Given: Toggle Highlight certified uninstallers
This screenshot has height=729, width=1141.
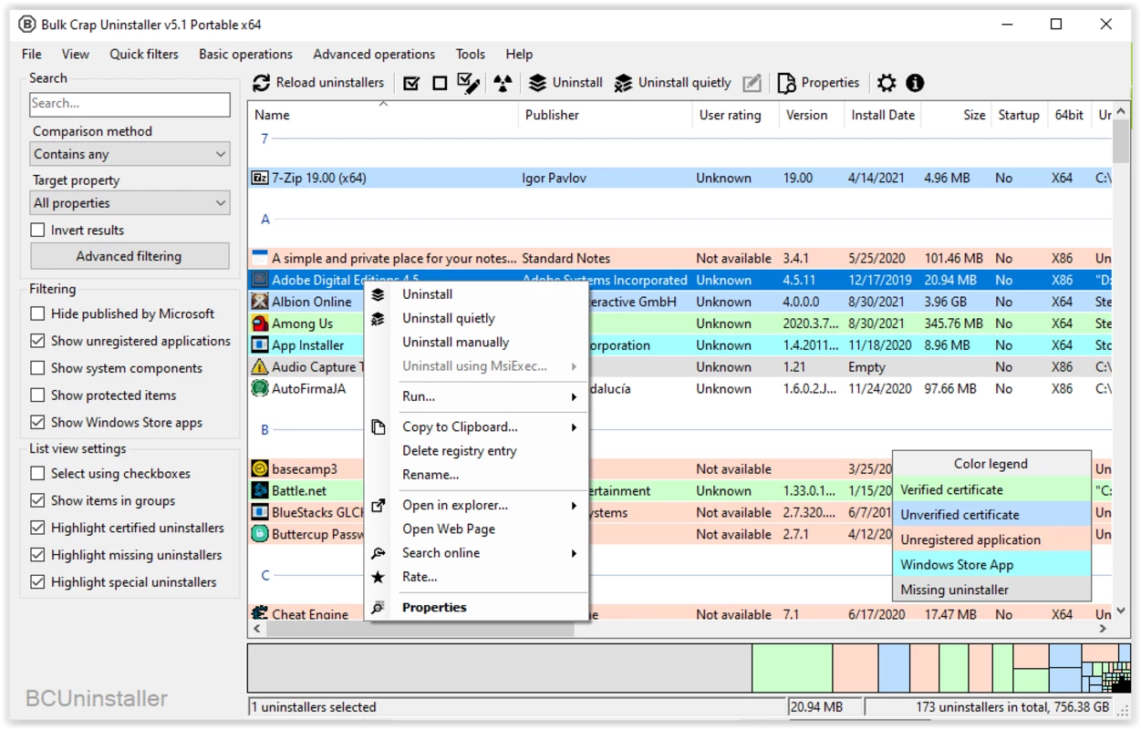Looking at the screenshot, I should pyautogui.click(x=37, y=528).
